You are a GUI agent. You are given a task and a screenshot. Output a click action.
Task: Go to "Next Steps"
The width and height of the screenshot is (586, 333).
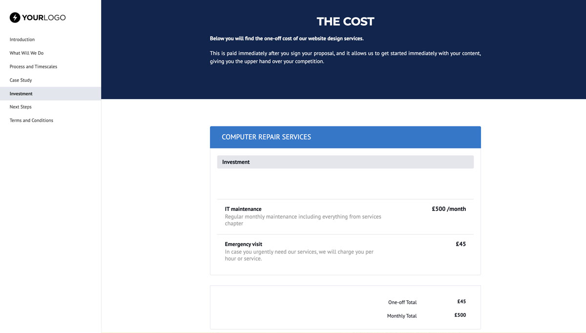click(20, 106)
